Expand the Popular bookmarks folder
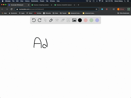The width and height of the screenshot is (131, 98). coord(63,13)
